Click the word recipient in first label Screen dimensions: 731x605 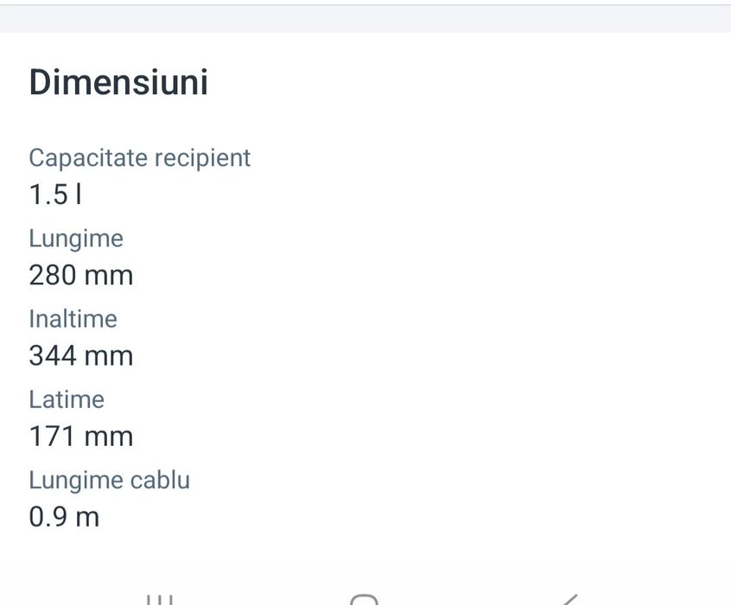pyautogui.click(x=203, y=158)
